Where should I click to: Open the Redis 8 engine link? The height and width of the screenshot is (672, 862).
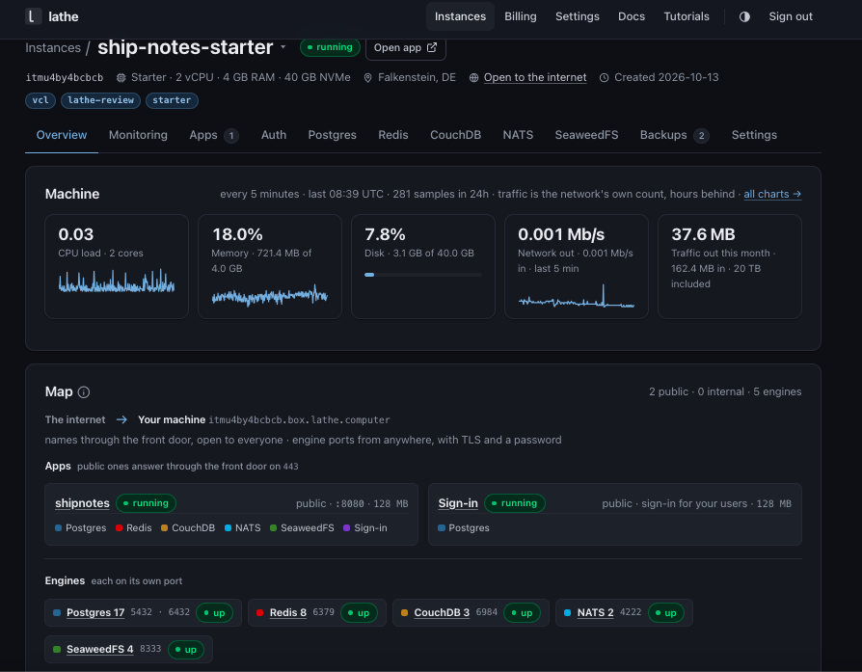(288, 612)
